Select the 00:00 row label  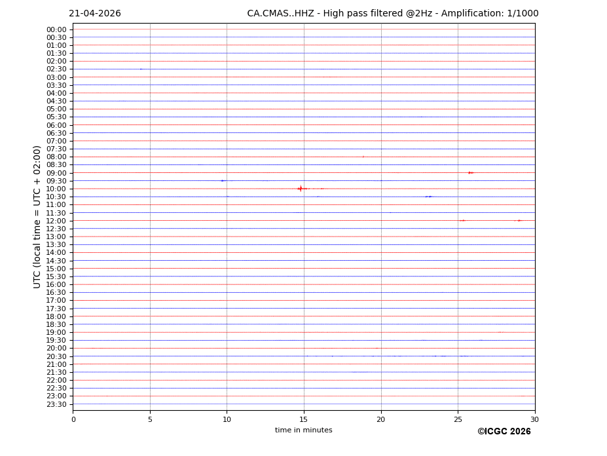point(56,29)
